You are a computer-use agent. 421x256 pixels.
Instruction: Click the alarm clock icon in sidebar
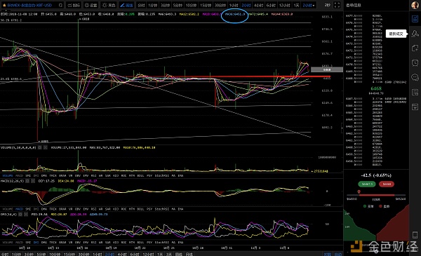pos(415,63)
